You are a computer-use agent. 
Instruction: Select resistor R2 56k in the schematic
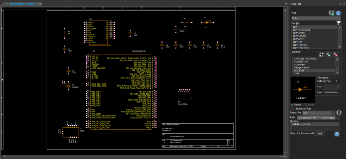click(x=65, y=33)
